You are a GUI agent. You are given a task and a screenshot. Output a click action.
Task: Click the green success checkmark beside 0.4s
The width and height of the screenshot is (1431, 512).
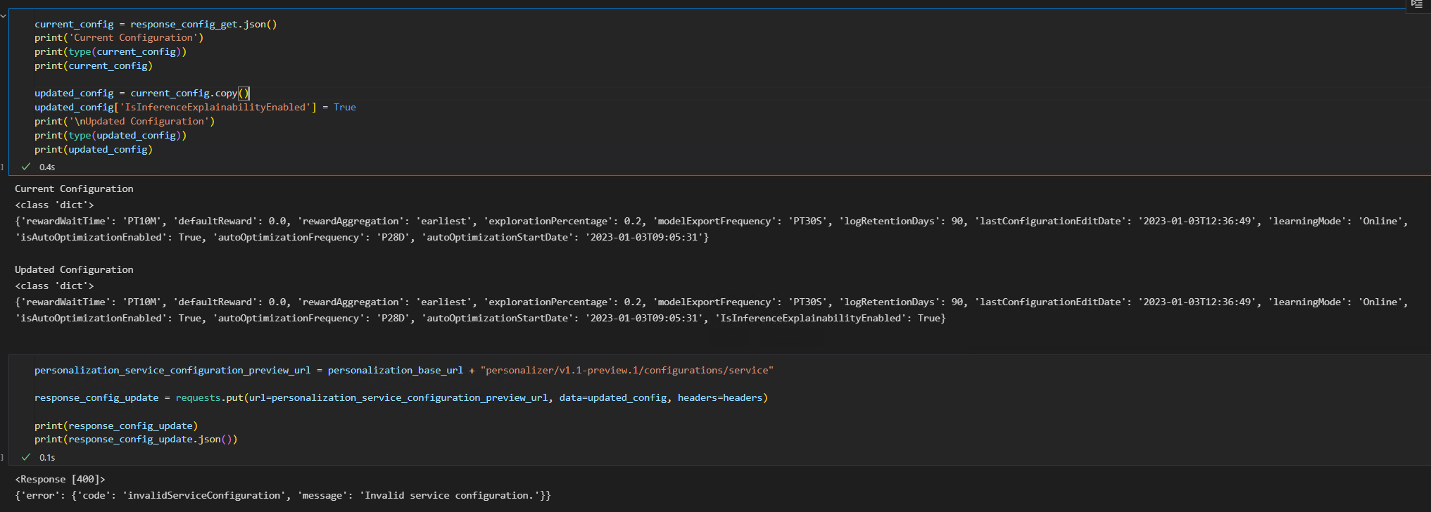26,167
